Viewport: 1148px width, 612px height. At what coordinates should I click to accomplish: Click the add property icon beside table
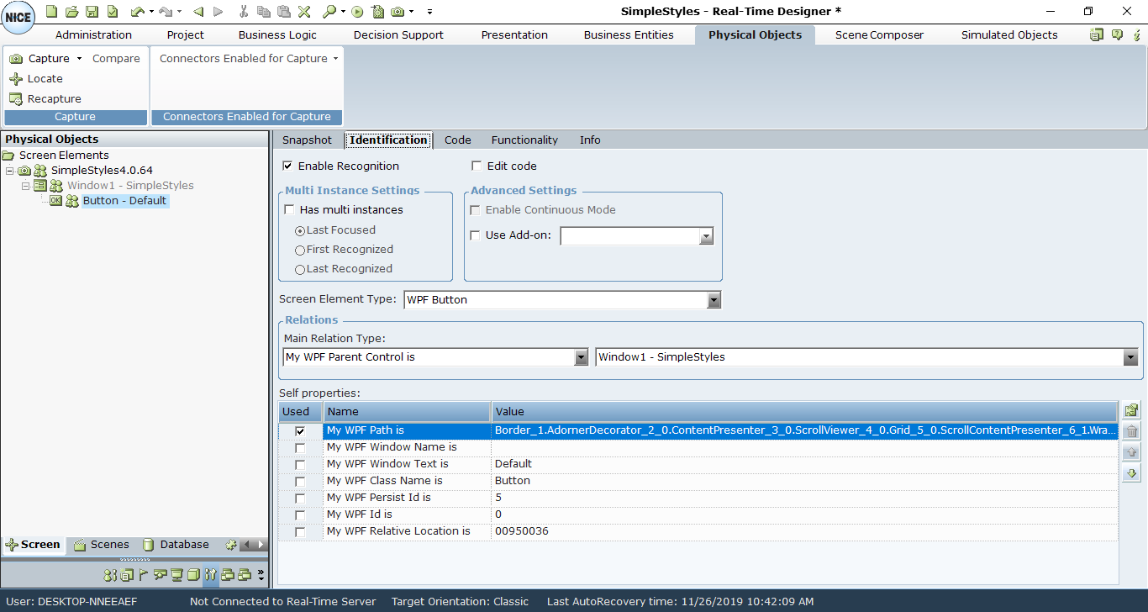point(1131,410)
